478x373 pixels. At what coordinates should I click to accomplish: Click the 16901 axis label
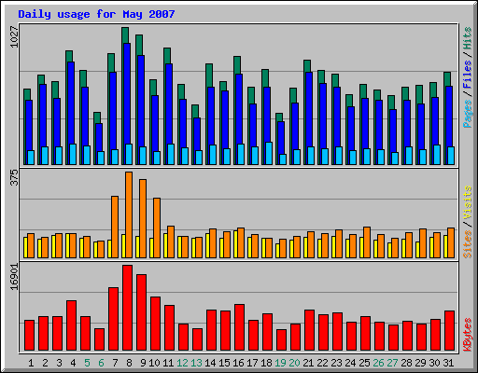(14, 277)
